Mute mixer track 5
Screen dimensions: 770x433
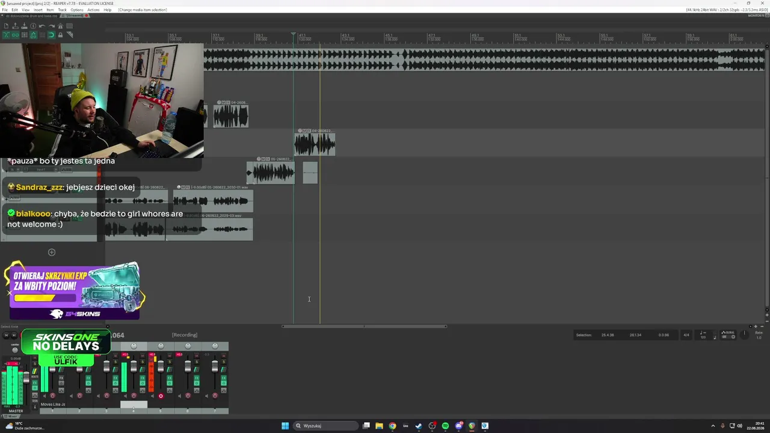pyautogui.click(x=170, y=355)
